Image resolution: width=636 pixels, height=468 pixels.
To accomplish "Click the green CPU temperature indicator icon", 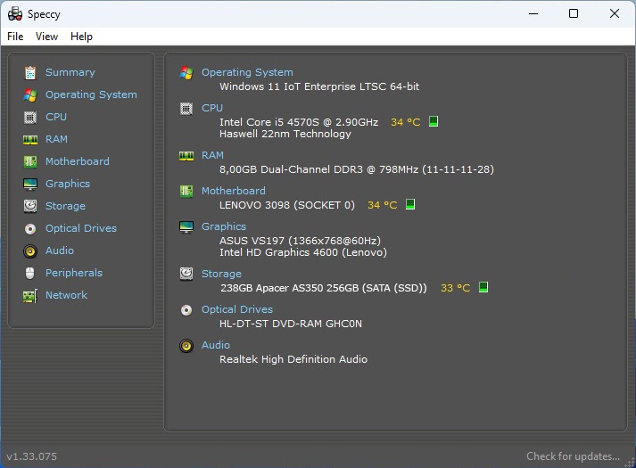I will point(434,121).
